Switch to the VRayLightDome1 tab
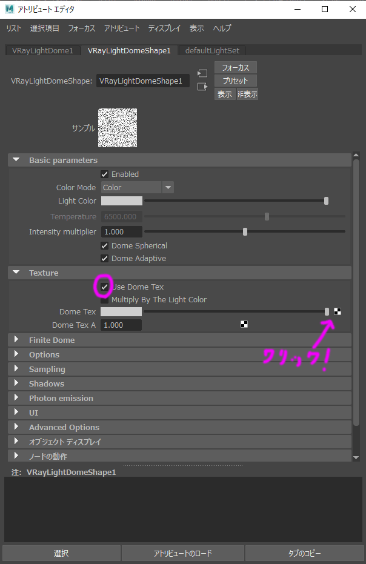Image resolution: width=366 pixels, height=564 pixels. click(x=42, y=50)
